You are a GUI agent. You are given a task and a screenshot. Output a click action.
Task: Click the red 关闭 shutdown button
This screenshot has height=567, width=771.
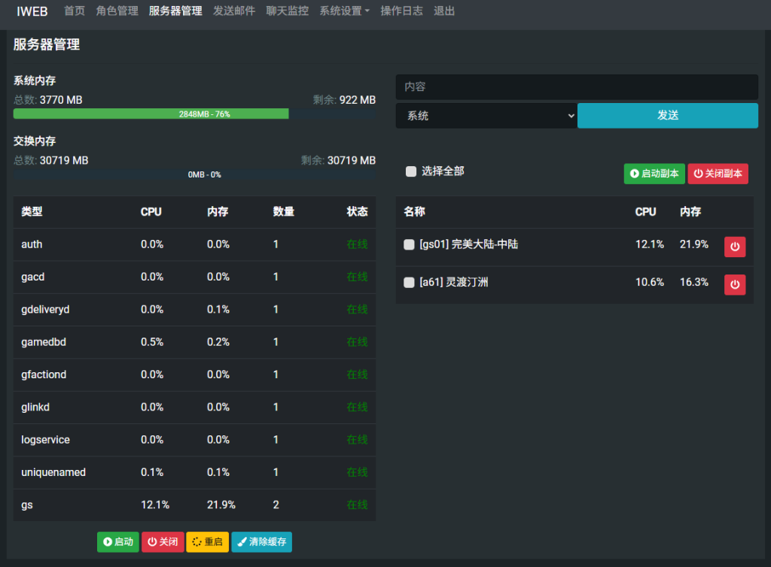pos(163,541)
